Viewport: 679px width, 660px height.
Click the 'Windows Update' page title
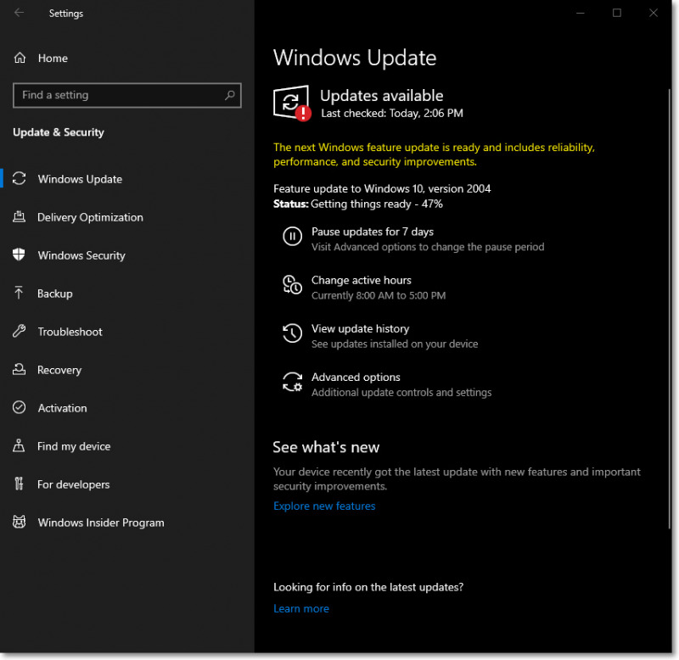[x=355, y=58]
